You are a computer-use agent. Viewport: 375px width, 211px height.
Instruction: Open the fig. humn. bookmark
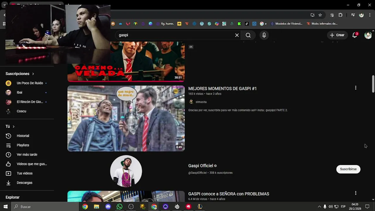coord(165,24)
